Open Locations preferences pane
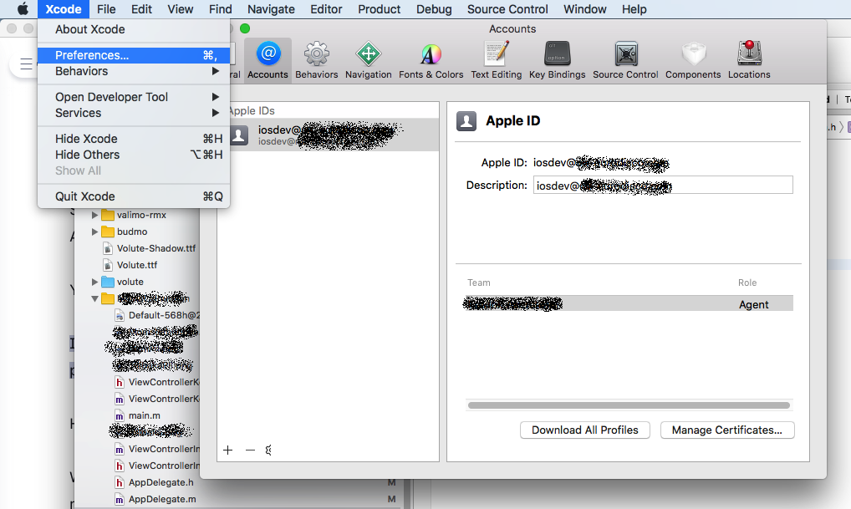This screenshot has height=509, width=851. pyautogui.click(x=749, y=60)
